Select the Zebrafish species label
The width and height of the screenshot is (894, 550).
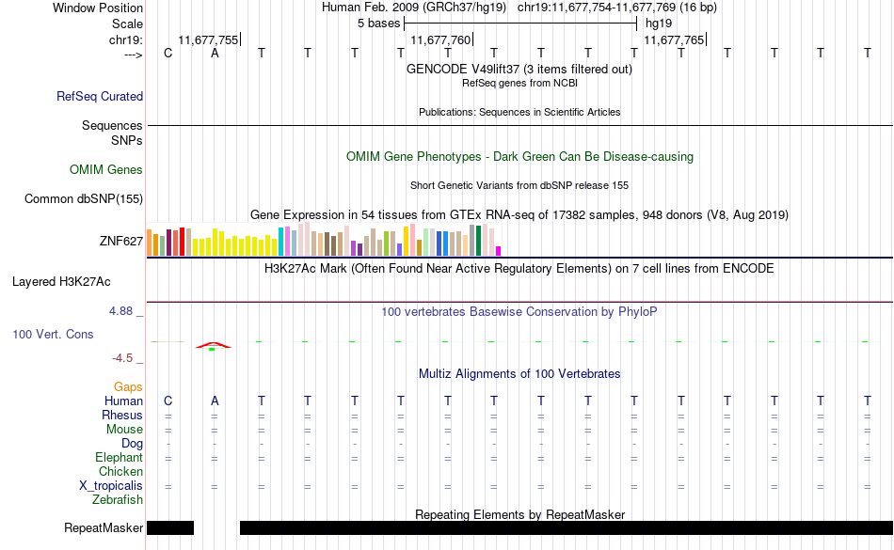(x=118, y=499)
